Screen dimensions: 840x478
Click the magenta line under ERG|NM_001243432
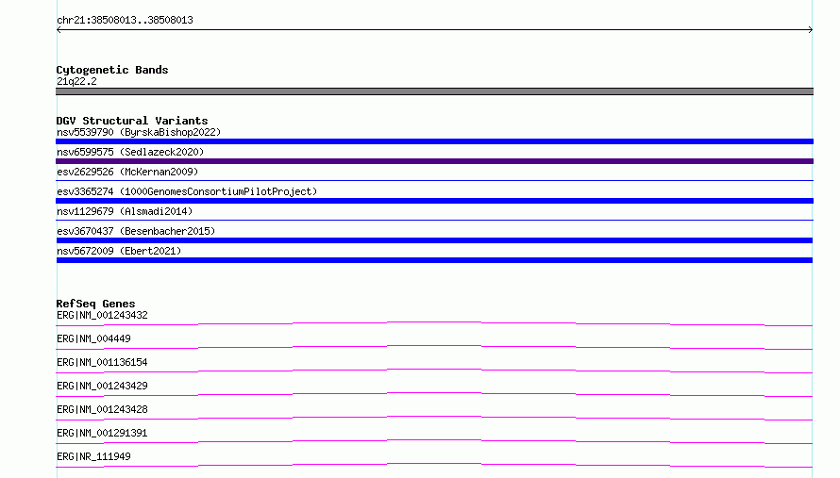[434, 323]
